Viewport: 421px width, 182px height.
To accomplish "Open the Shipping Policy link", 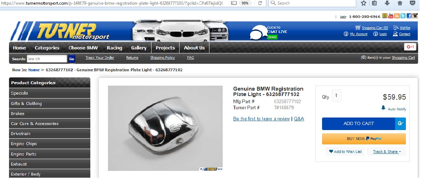I will (162, 58).
